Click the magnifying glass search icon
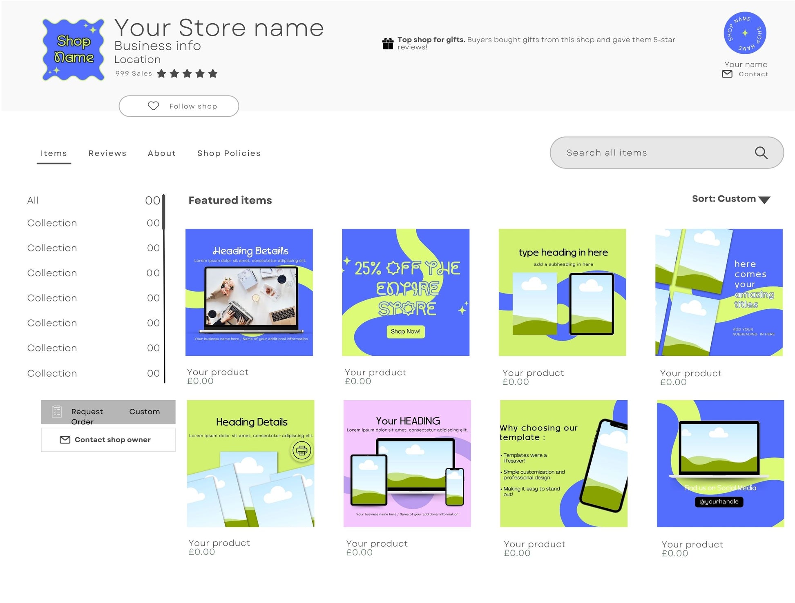795x603 pixels. pos(760,153)
